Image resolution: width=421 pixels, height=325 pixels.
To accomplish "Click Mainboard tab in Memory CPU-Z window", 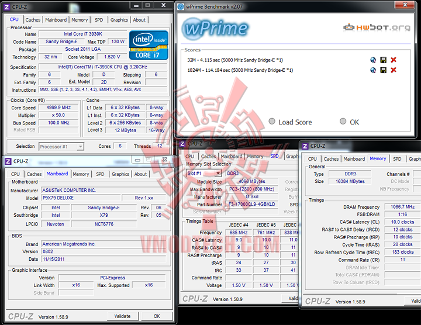I will pos(354,159).
